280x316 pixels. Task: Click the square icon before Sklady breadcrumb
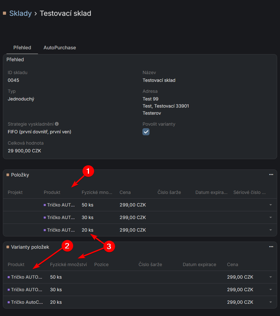pyautogui.click(x=5, y=13)
